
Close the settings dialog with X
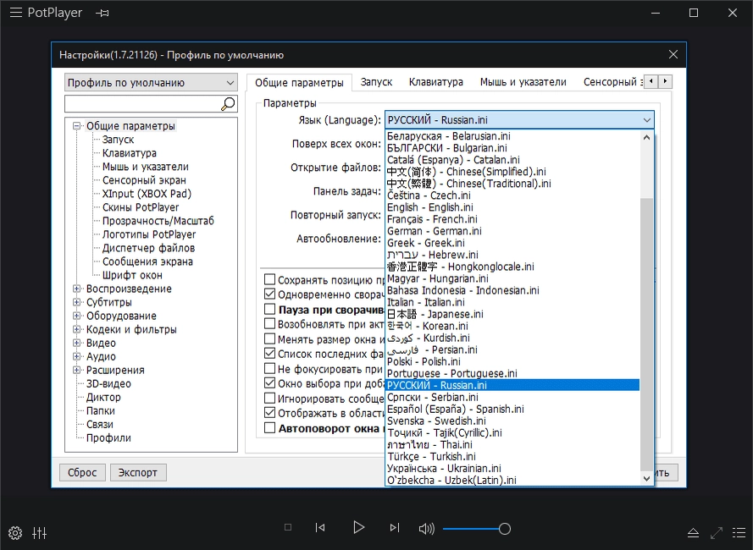coord(673,55)
